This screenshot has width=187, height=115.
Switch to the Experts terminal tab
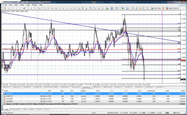pos(39,109)
